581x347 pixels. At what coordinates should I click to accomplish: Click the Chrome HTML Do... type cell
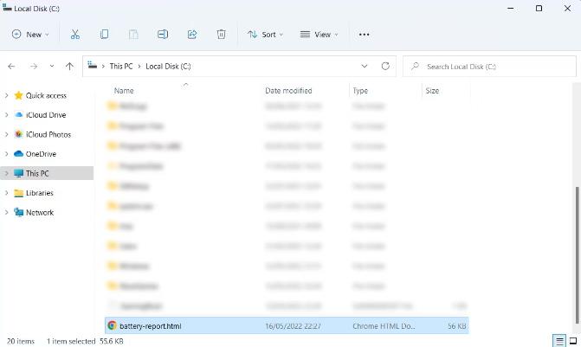(x=384, y=326)
